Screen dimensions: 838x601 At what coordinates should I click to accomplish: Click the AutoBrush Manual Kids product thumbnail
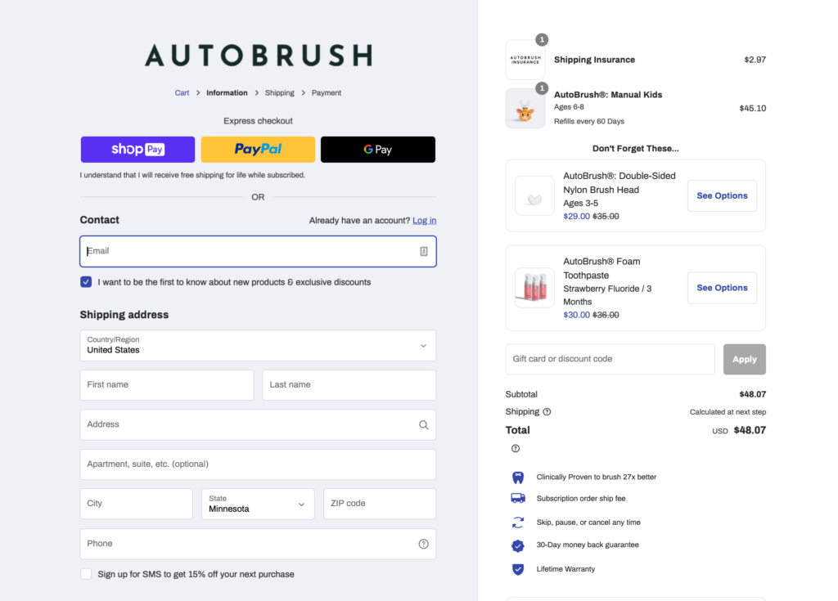[525, 109]
